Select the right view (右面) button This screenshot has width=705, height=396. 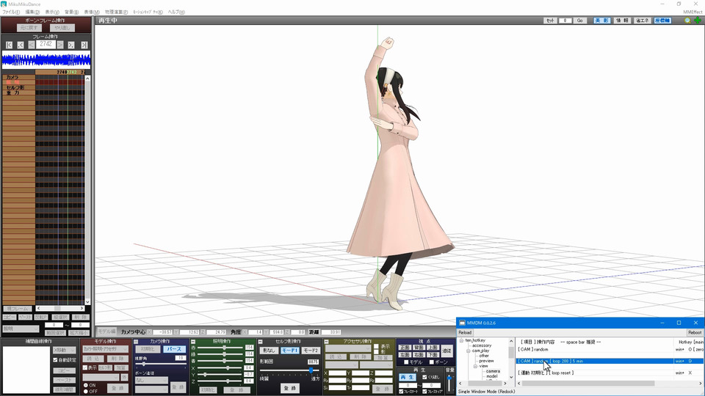coord(419,355)
